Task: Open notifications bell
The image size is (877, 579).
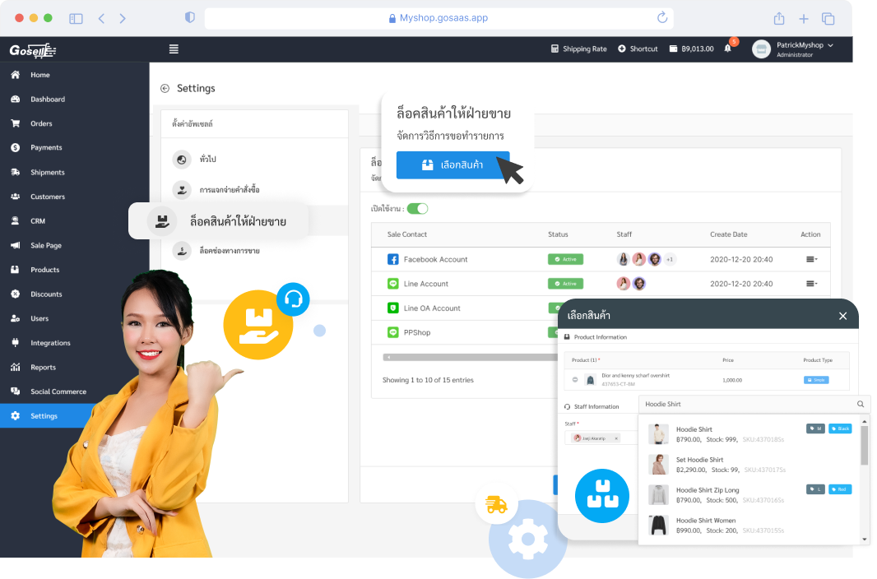Action: tap(727, 49)
